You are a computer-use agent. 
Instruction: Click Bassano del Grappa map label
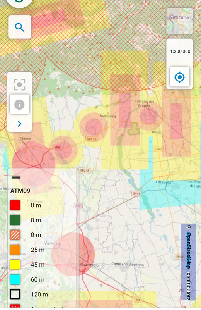pyautogui.click(x=144, y=103)
